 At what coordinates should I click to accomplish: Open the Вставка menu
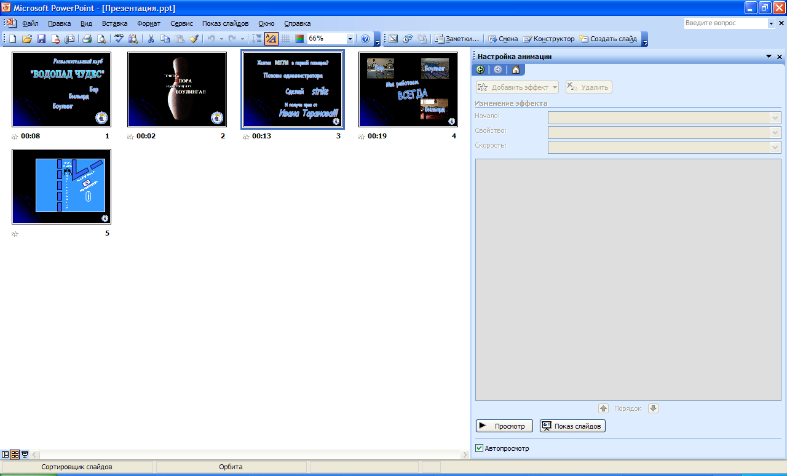[114, 23]
